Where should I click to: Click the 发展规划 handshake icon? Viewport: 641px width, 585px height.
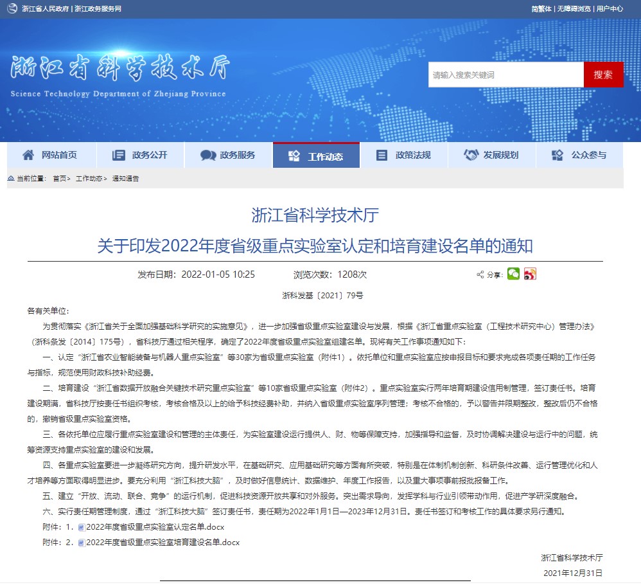pyautogui.click(x=471, y=155)
